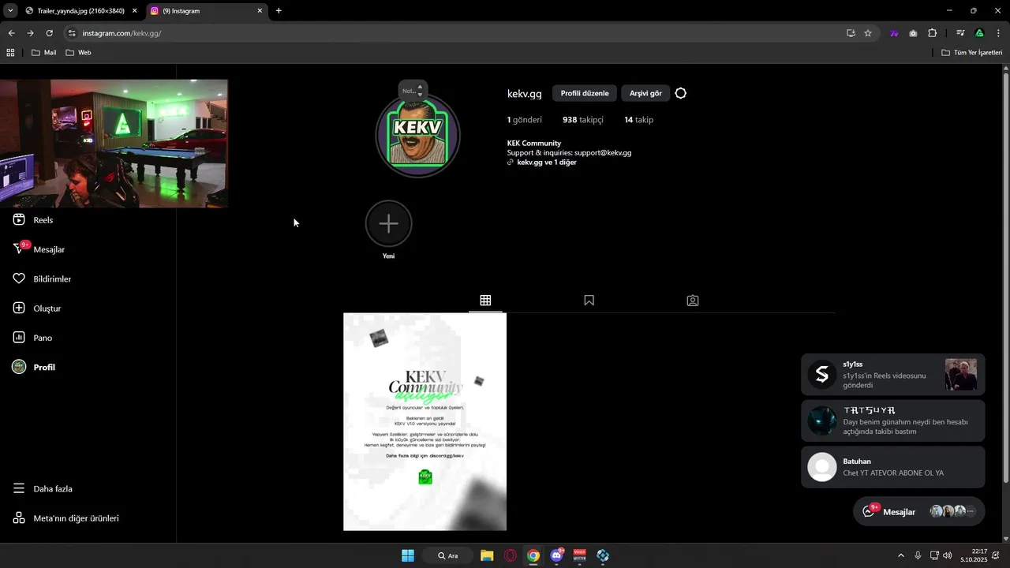Open File Explorer from the taskbar
This screenshot has width=1010, height=568.
(x=487, y=555)
